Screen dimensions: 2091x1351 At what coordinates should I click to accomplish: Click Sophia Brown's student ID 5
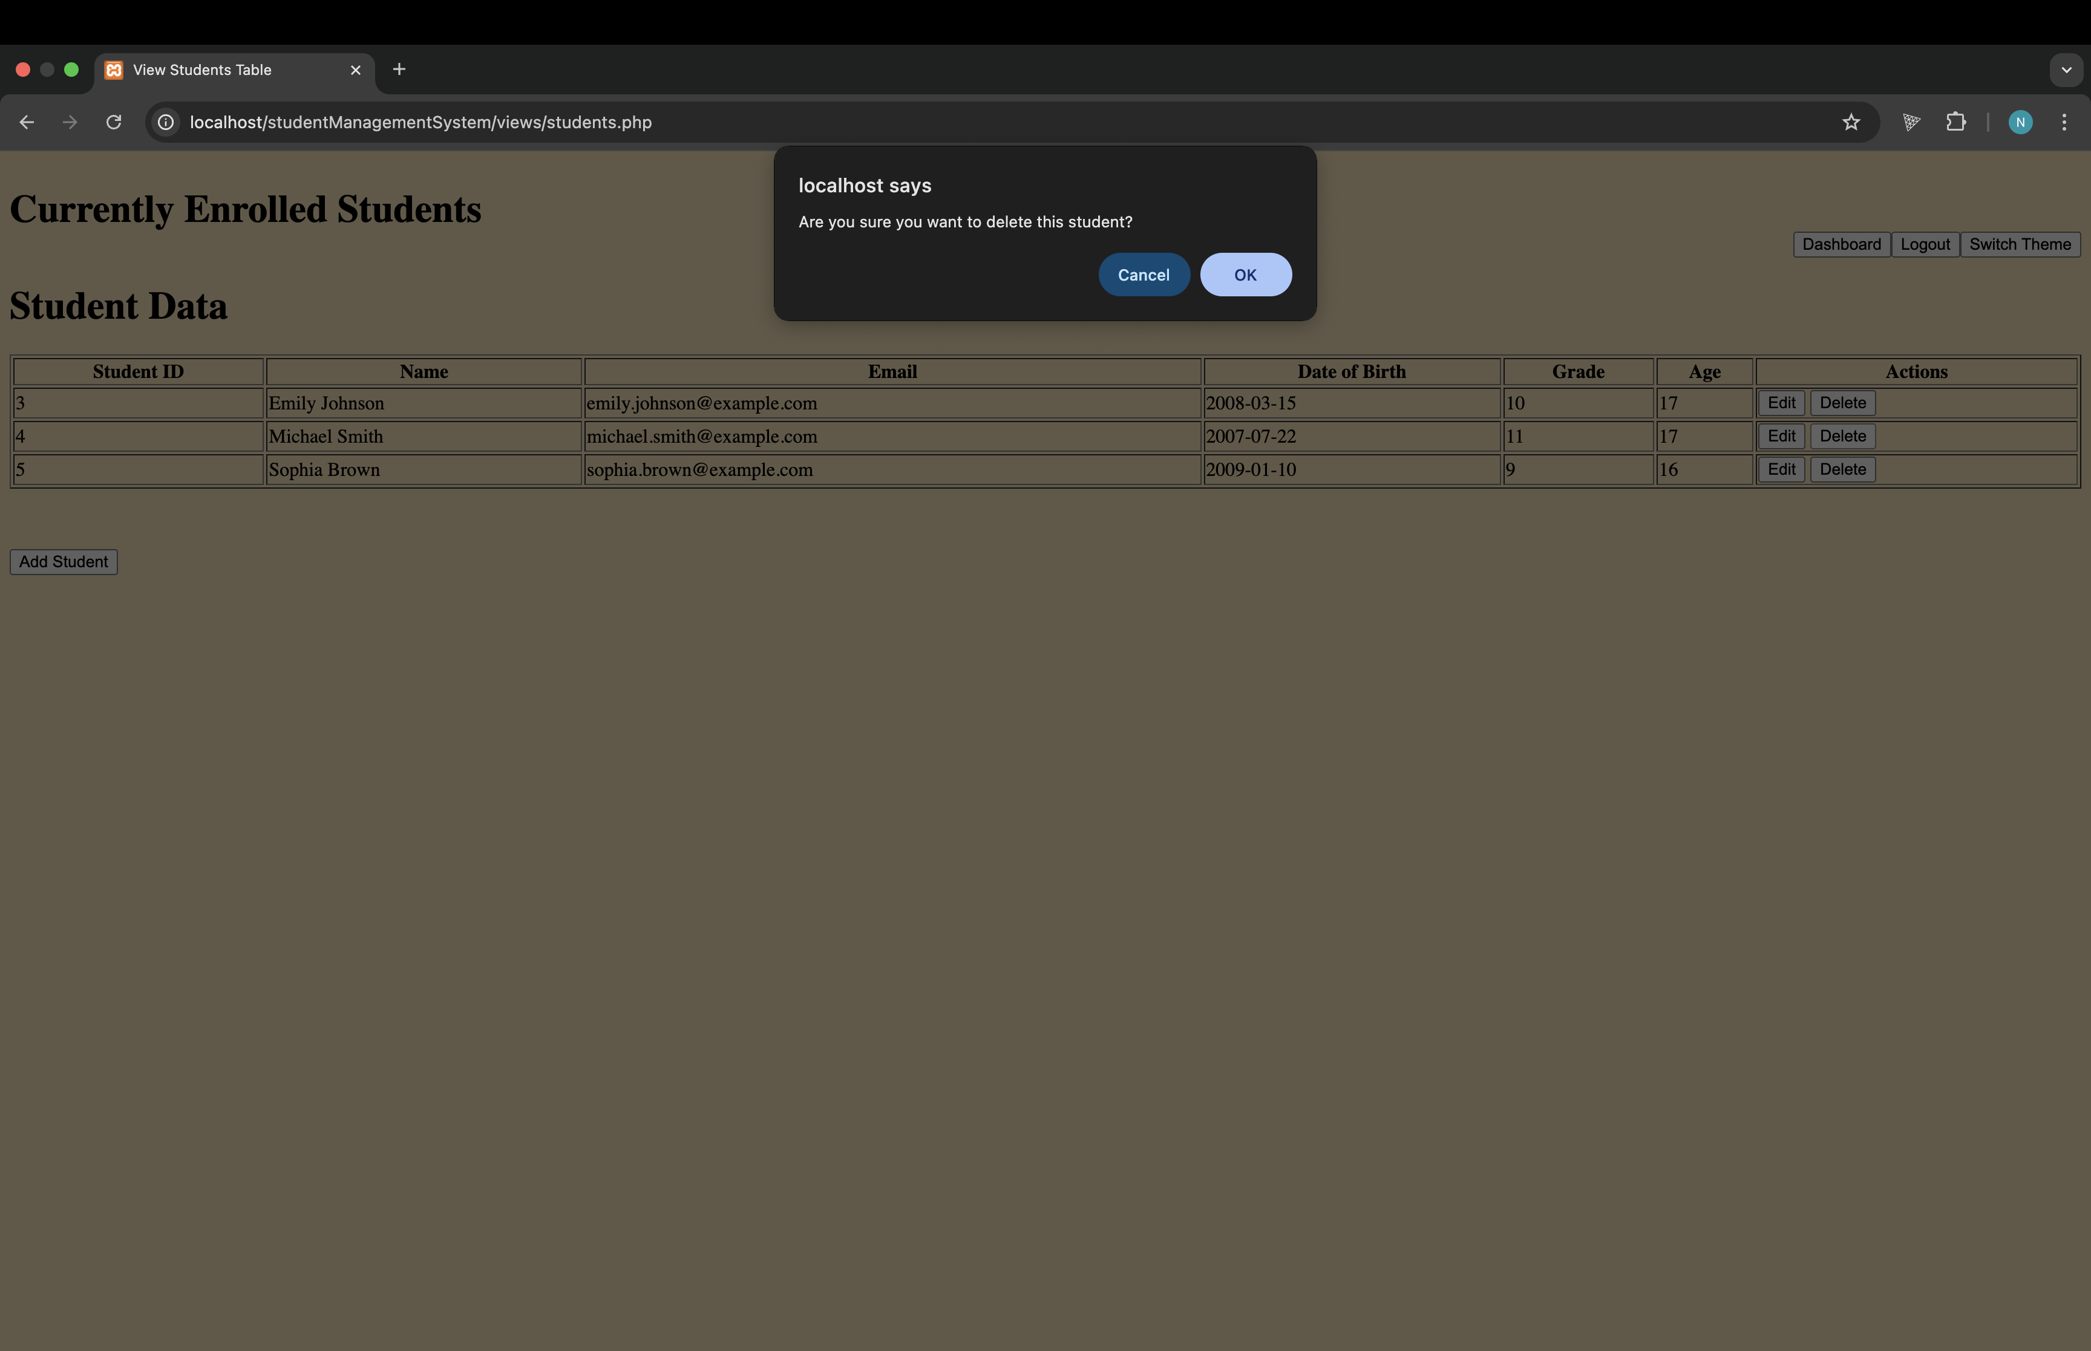[x=20, y=470]
